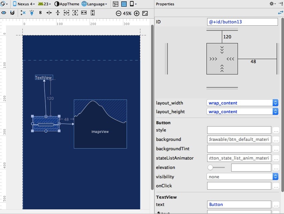This screenshot has width=284, height=214.
Task: Click the elevation slider handle
Action: (x=210, y=168)
